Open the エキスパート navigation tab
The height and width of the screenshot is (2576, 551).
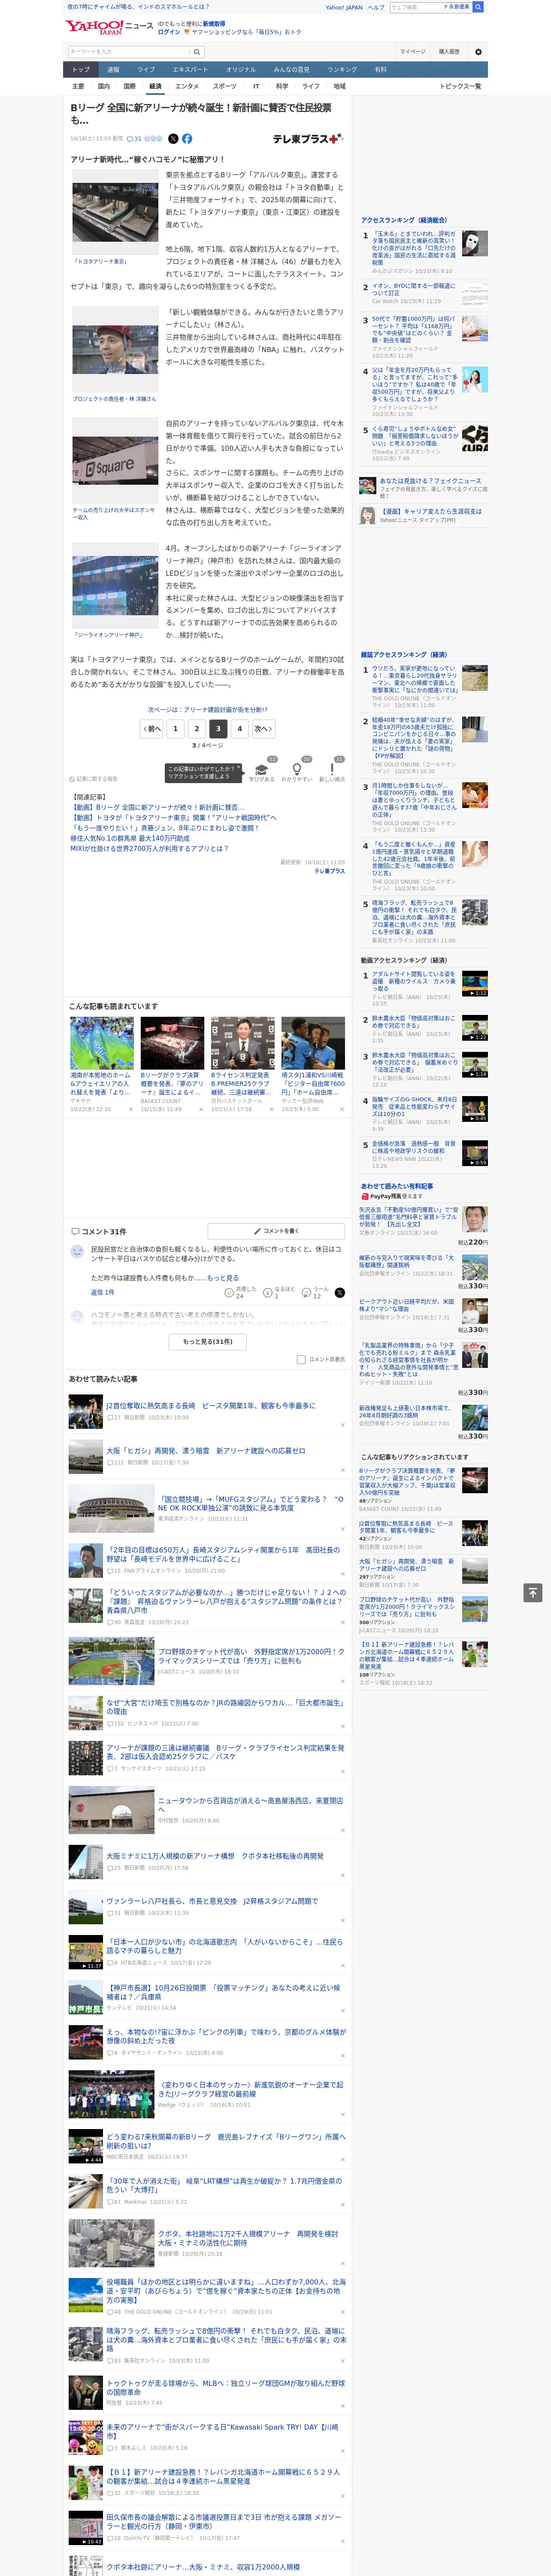pyautogui.click(x=190, y=70)
